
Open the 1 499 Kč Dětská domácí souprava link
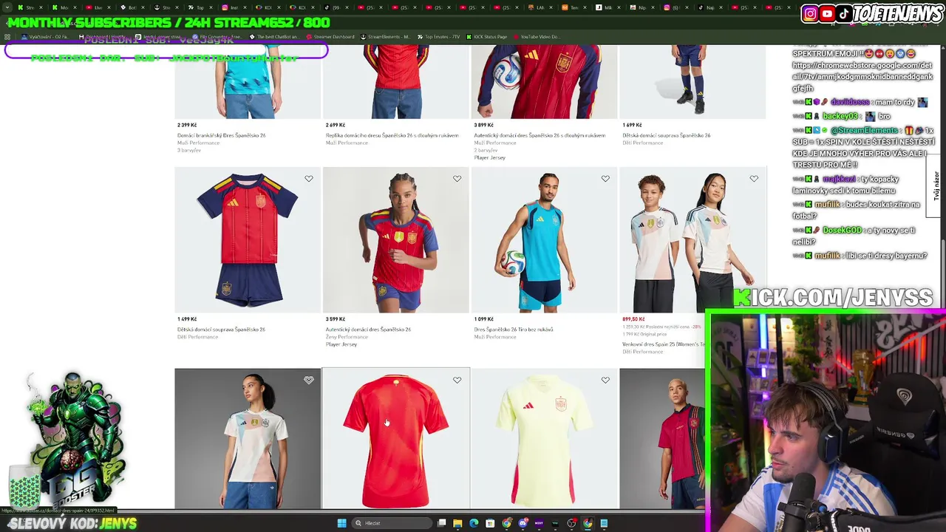[x=221, y=330]
